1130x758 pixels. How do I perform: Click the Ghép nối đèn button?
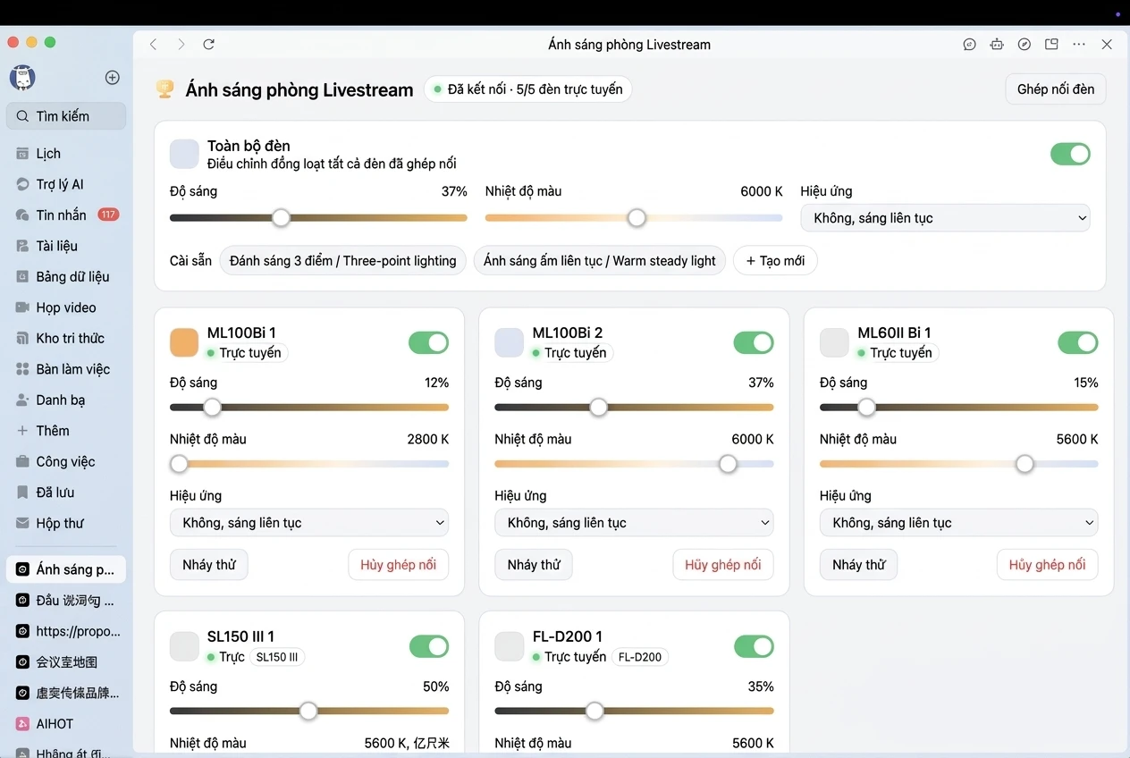(x=1056, y=89)
